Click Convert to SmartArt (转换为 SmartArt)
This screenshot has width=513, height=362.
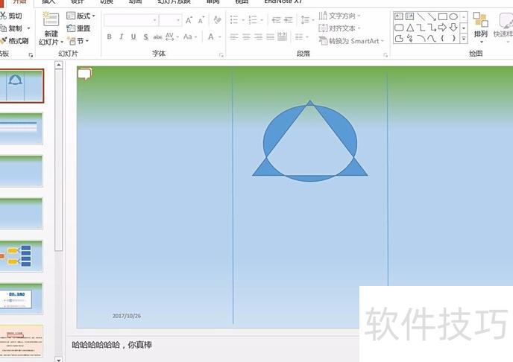351,41
